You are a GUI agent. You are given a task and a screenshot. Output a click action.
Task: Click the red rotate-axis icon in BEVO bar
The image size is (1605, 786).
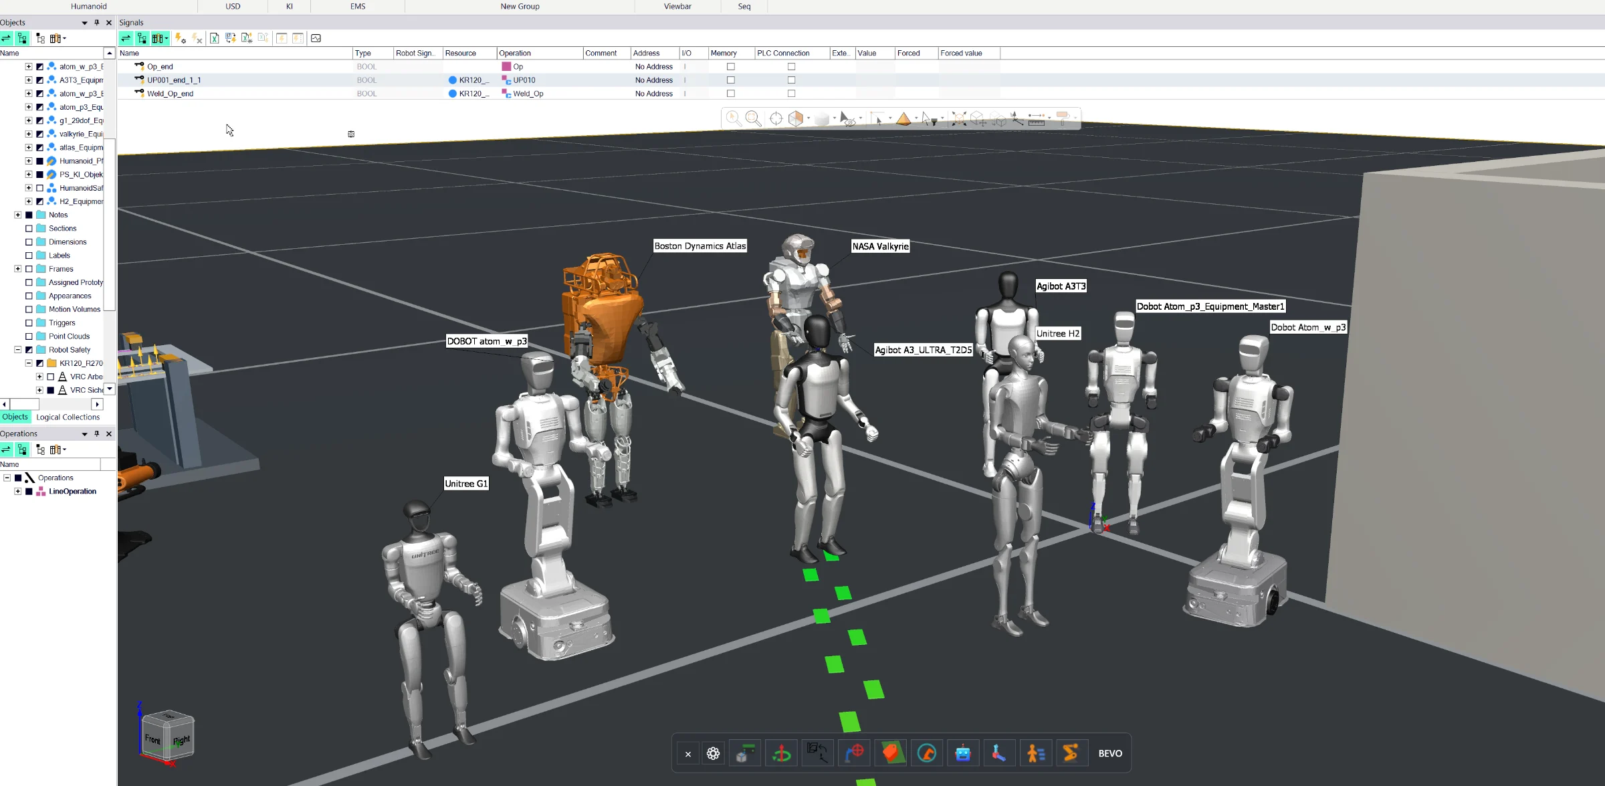coord(781,753)
